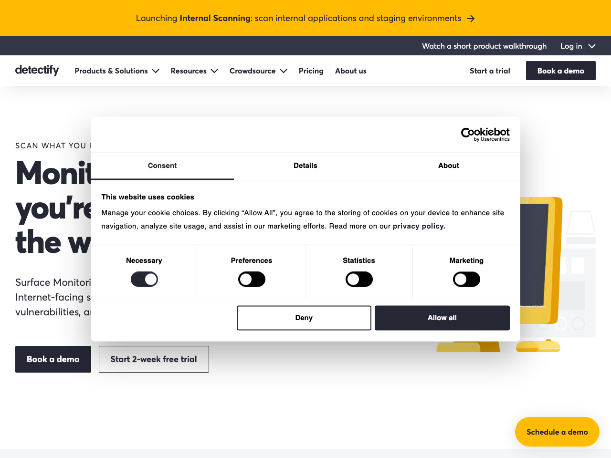Turn on the Statistics cookie toggle
Screen dimensions: 611x458
(x=359, y=279)
